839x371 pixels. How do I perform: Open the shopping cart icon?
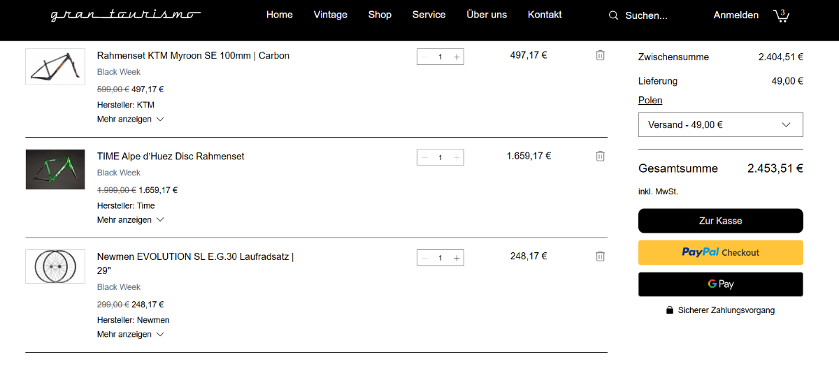pos(781,15)
